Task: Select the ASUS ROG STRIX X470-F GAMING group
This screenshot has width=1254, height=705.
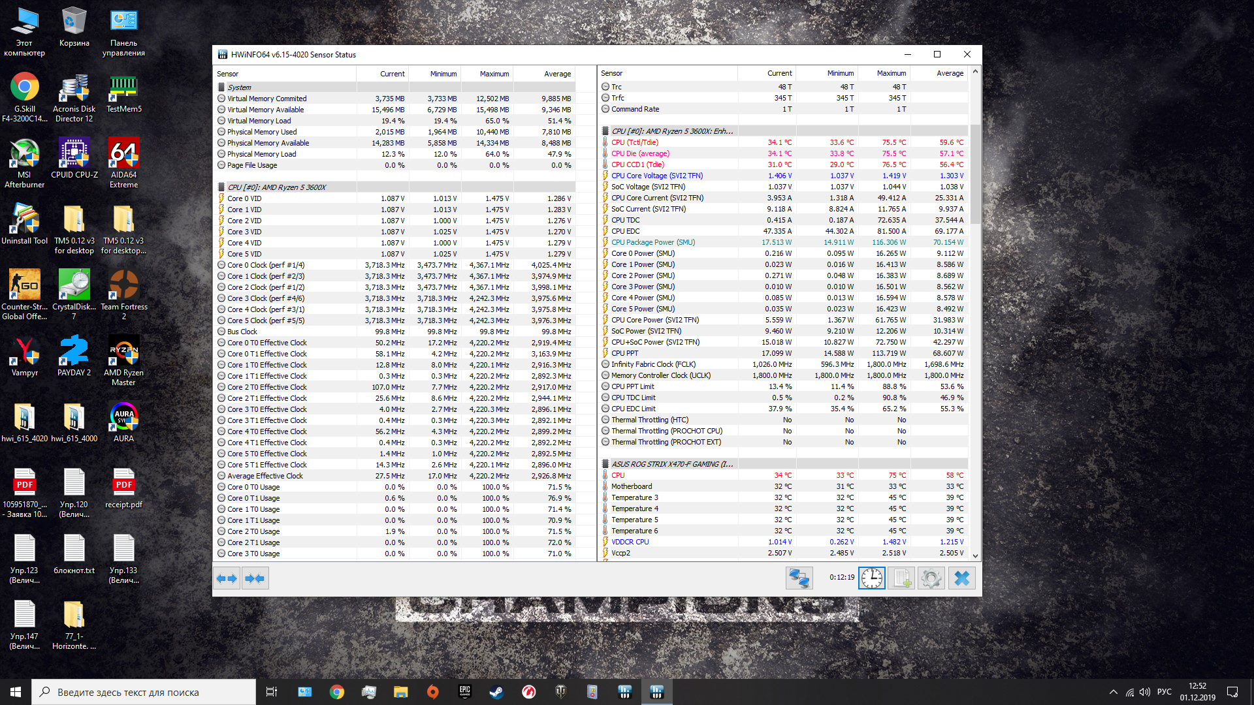Action: 671,464
